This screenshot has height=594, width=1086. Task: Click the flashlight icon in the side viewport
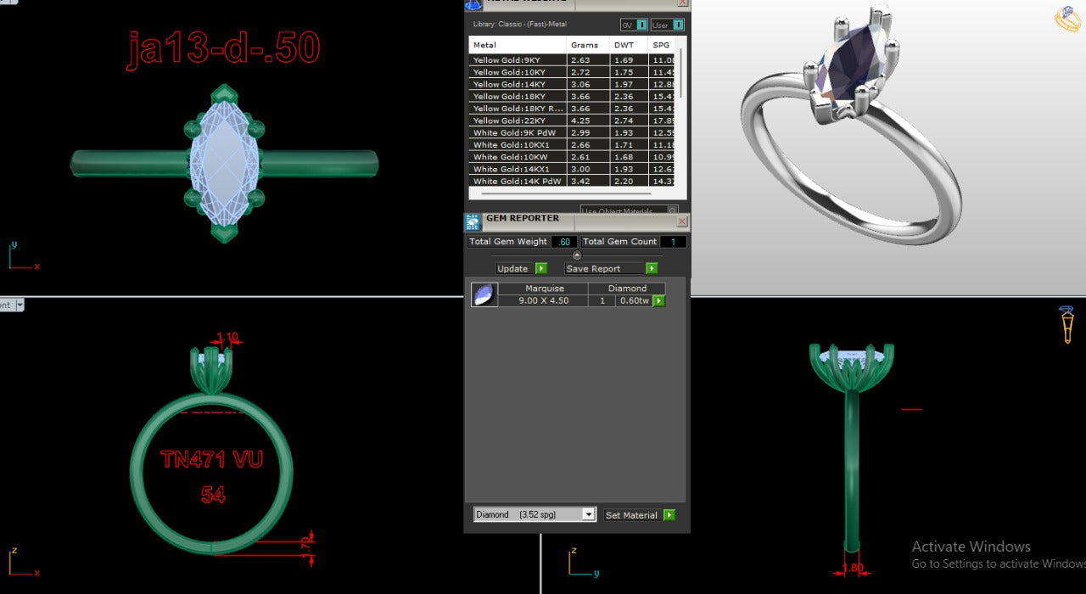1067,324
